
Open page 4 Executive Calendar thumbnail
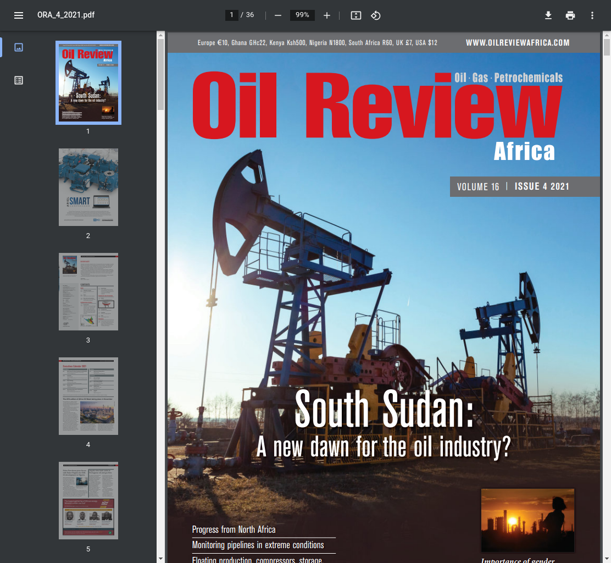pyautogui.click(x=88, y=396)
